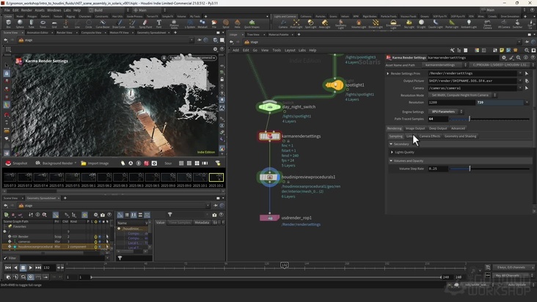537x302 pixels.
Task: Switch to the Geometry and Shading tab
Action: 460,136
